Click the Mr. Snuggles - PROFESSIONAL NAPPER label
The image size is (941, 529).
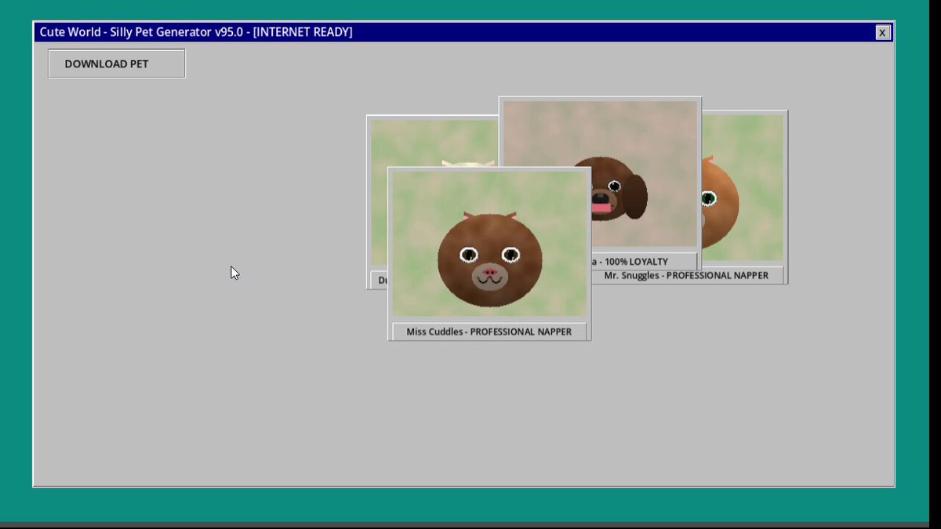click(x=687, y=276)
